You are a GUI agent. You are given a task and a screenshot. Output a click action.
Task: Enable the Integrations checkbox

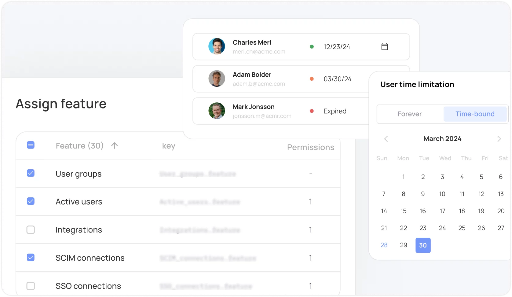tap(31, 229)
